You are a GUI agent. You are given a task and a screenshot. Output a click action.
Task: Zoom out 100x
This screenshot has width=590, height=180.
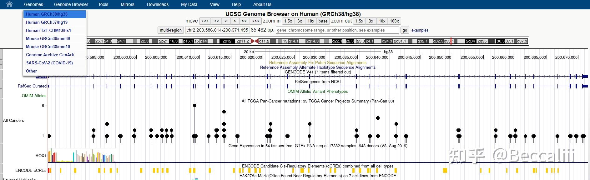point(394,21)
